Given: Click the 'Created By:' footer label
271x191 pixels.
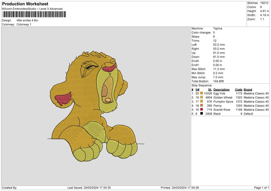Looking at the screenshot, I should pos(9,187).
